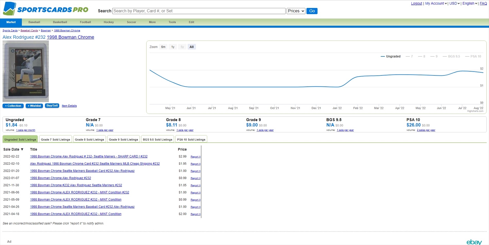Open the More navigation menu
The height and width of the screenshot is (245, 489).
[x=152, y=22]
